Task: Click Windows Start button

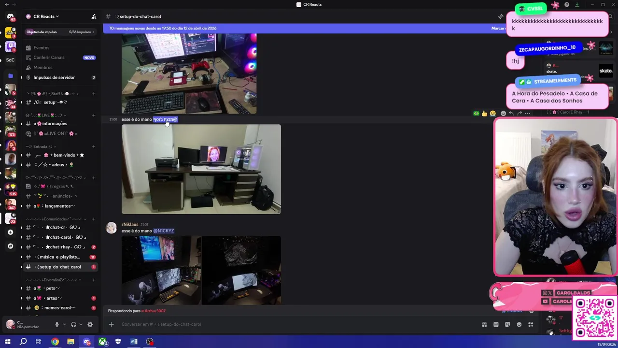Action: pos(7,342)
